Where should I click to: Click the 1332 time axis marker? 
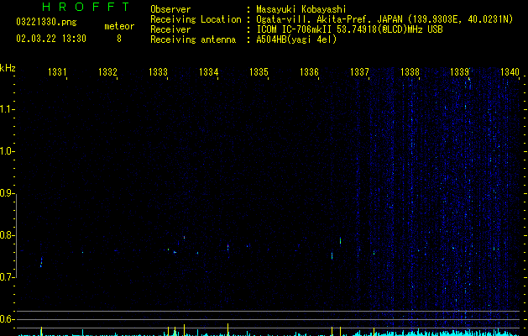click(x=107, y=71)
